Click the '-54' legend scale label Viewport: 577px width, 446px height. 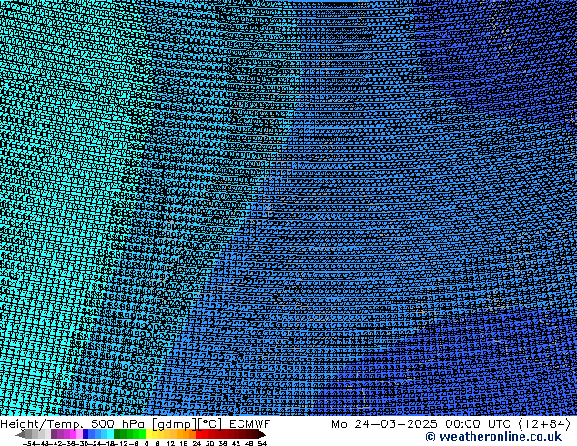point(28,443)
